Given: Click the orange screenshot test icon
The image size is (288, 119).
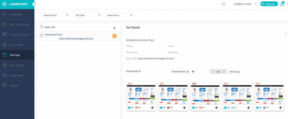Looking at the screenshot, I should click(x=114, y=36).
